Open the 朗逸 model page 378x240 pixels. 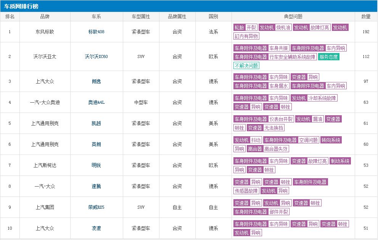95,82
